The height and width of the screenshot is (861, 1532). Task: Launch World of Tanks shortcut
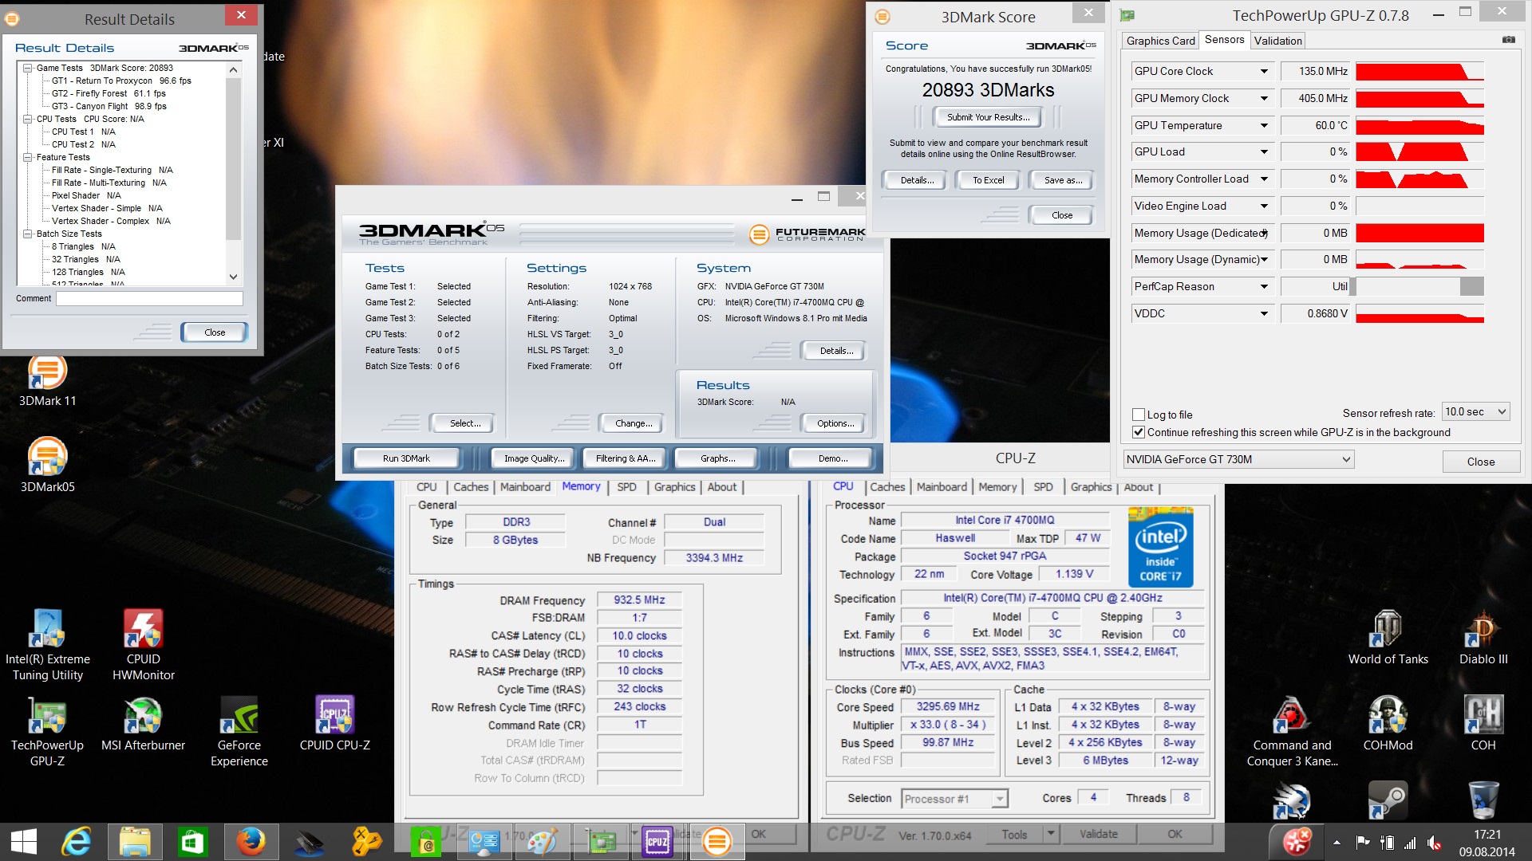(1388, 638)
